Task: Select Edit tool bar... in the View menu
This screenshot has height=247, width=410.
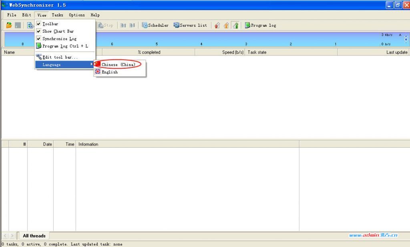Action: coord(65,57)
